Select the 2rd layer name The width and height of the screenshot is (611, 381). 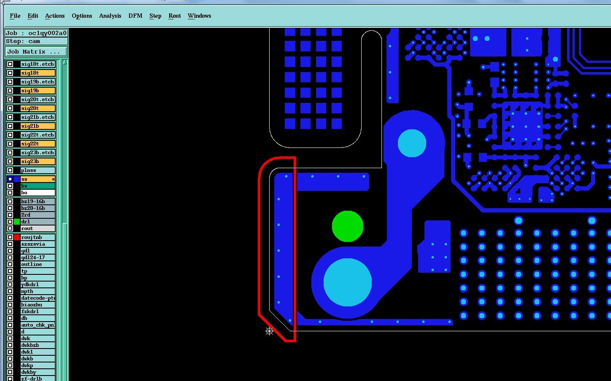click(38, 215)
